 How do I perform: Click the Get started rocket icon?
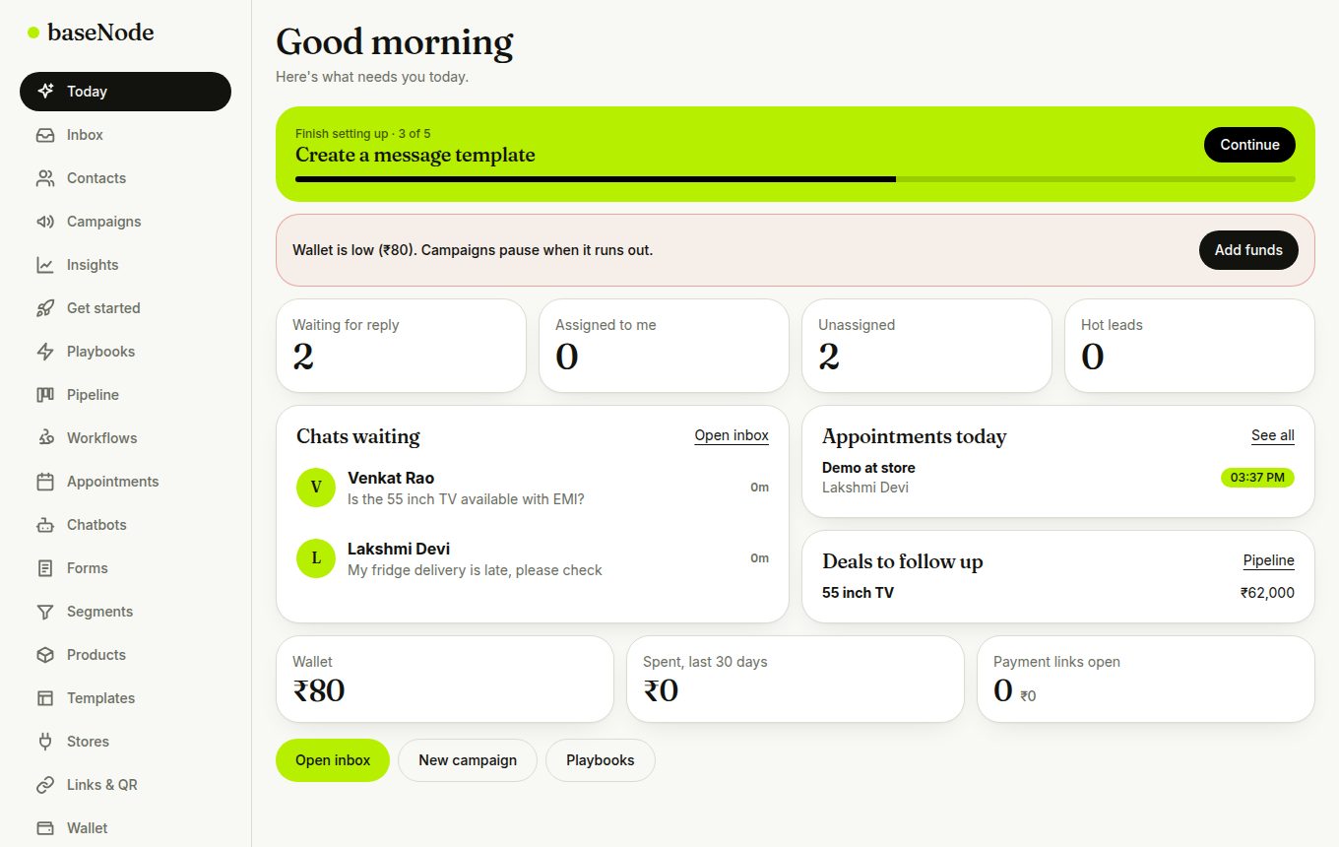pos(45,308)
